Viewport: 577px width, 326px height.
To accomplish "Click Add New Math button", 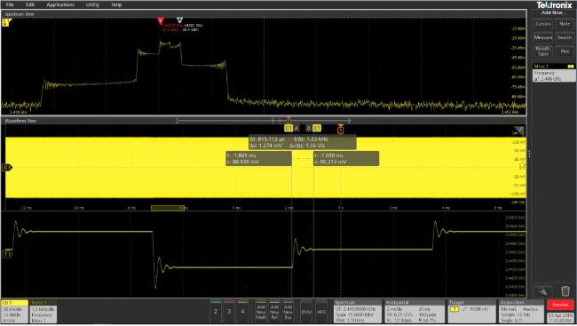I will point(261,312).
